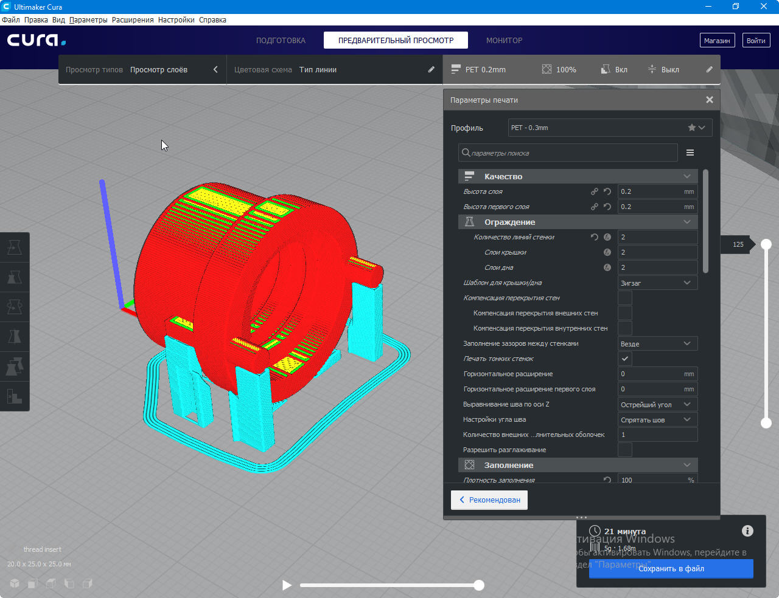Select the Mirror tool in left toolbar

click(x=15, y=337)
